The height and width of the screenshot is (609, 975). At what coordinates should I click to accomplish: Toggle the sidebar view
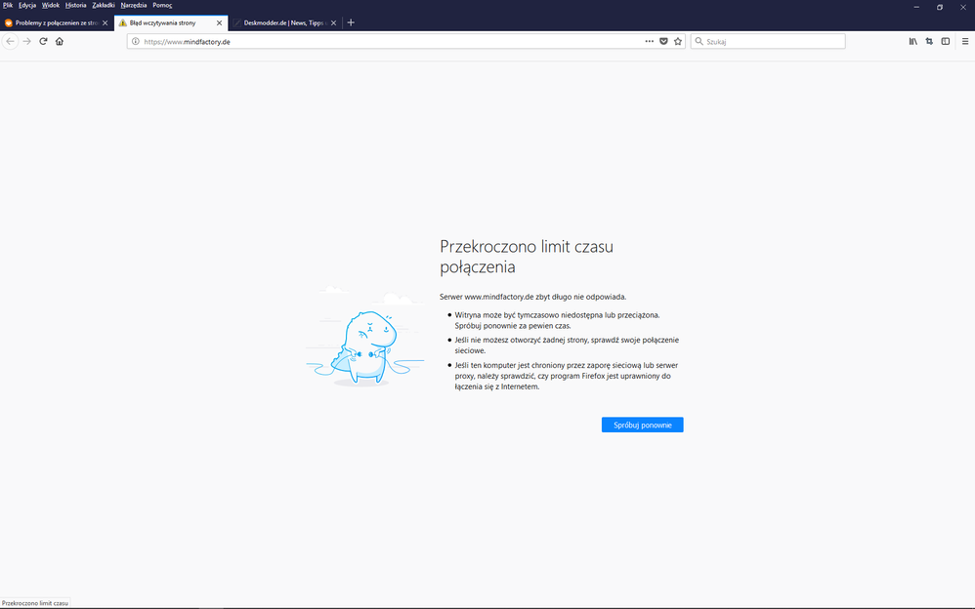pyautogui.click(x=946, y=42)
